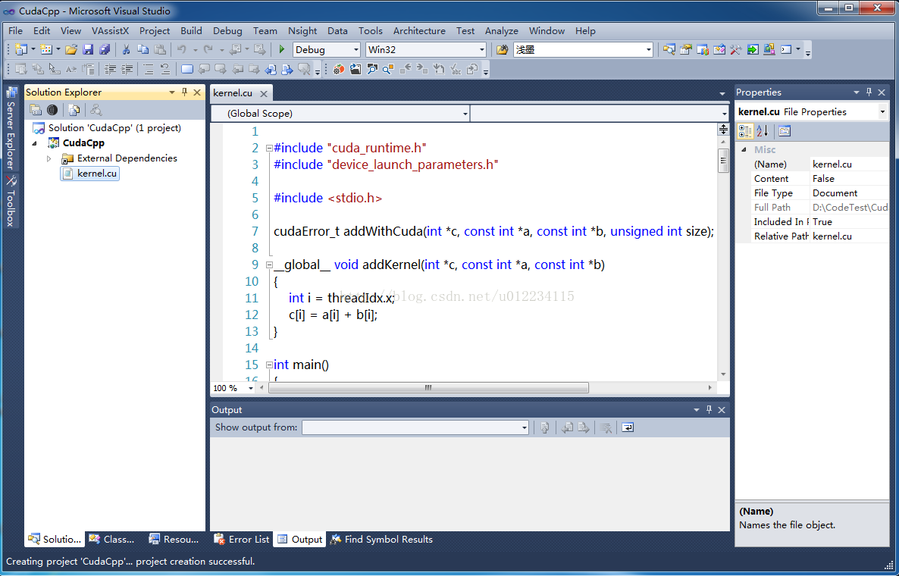Click the Find in Files icon
899x576 pixels.
(503, 50)
